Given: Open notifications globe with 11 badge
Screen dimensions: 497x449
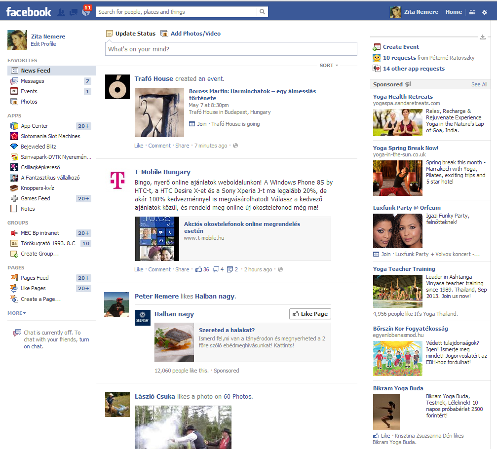Looking at the screenshot, I should point(86,12).
